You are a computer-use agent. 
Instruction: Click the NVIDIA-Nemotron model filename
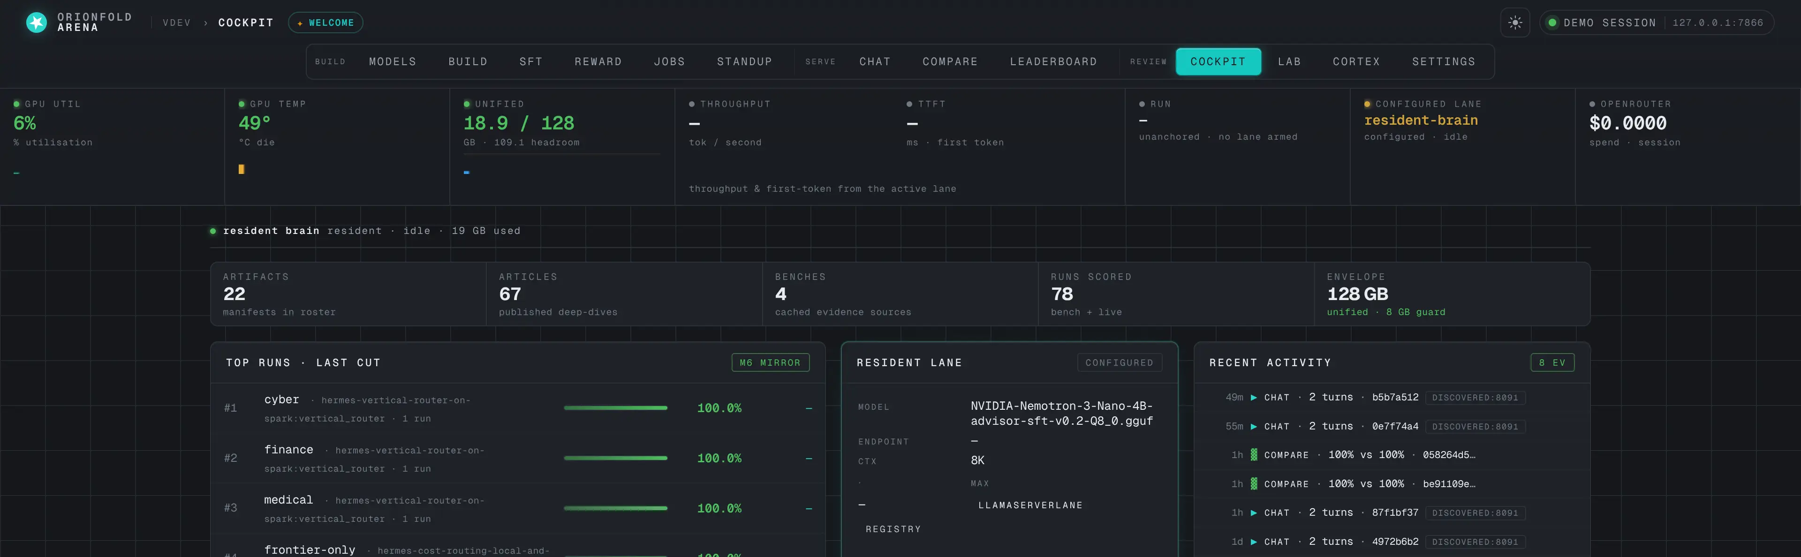tap(1061, 413)
